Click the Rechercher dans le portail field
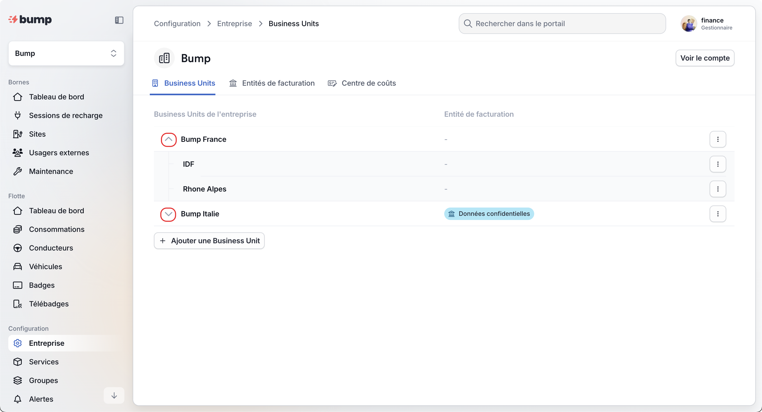 562,24
